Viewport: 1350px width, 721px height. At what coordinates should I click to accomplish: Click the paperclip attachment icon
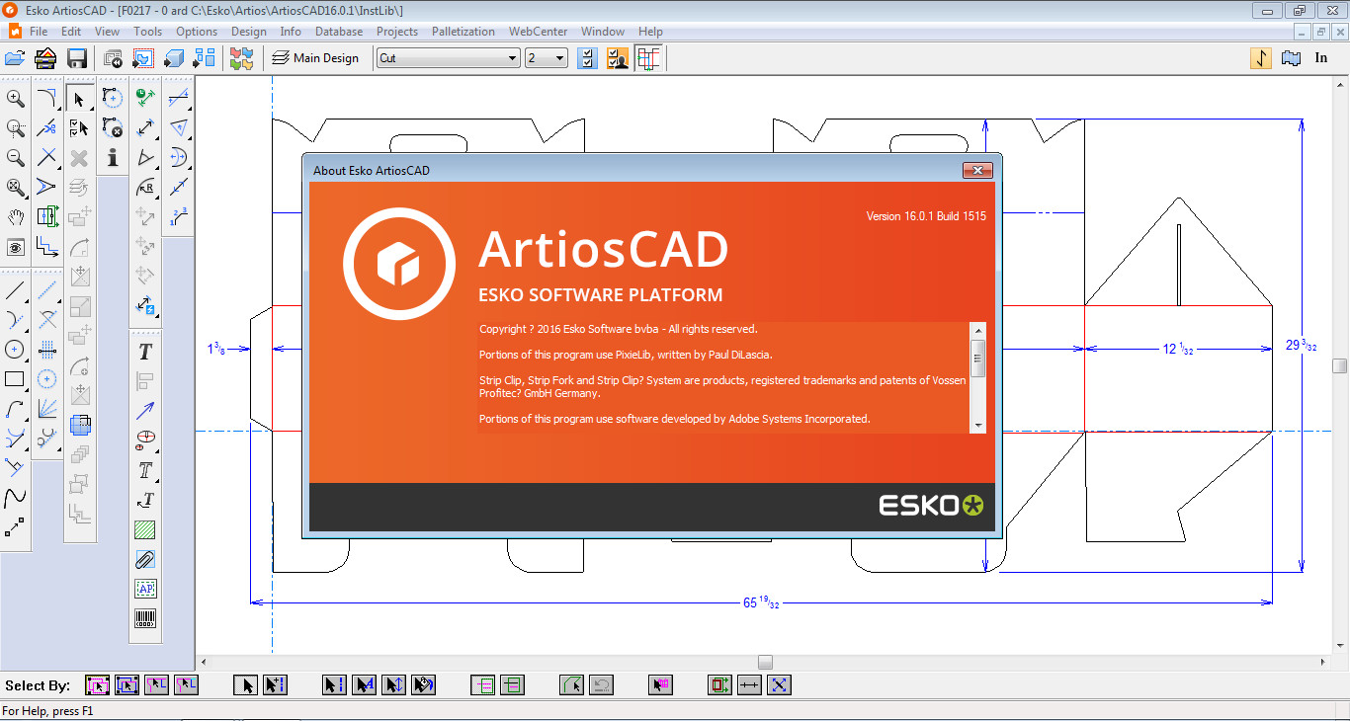(145, 560)
